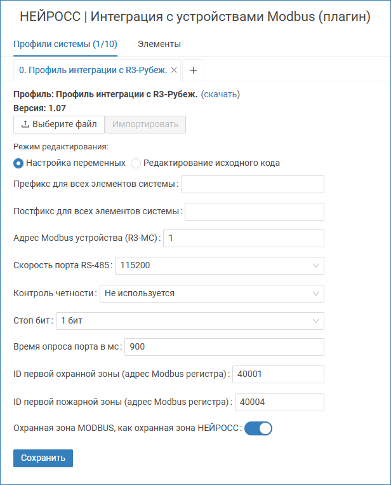This screenshot has height=485, width=391.
Task: Click the upload icon on Выберите файл
Action: [25, 124]
